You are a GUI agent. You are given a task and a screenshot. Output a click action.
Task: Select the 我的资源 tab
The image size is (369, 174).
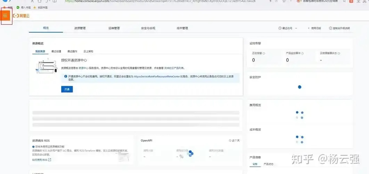coord(40,51)
